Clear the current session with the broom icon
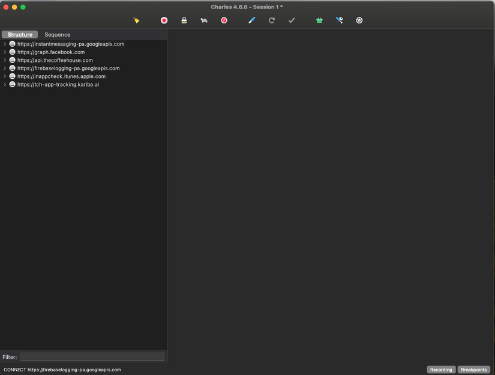Image resolution: width=495 pixels, height=375 pixels. (x=136, y=20)
